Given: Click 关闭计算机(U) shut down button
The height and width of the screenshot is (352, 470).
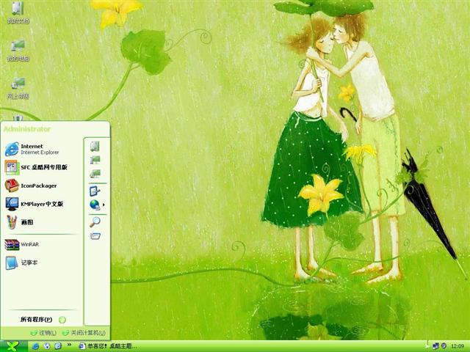Looking at the screenshot, I should pos(84,333).
